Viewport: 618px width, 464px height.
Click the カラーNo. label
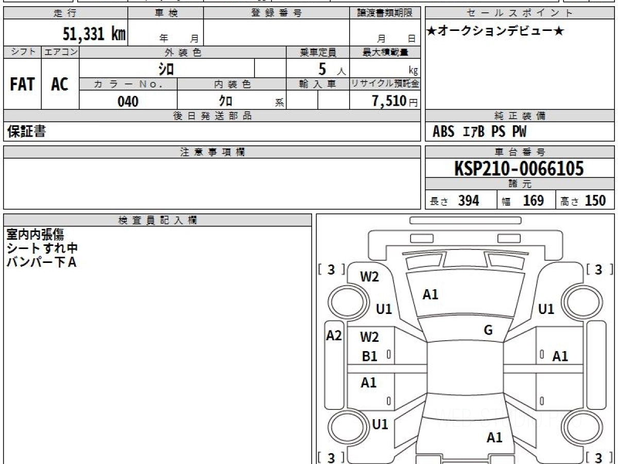[128, 85]
